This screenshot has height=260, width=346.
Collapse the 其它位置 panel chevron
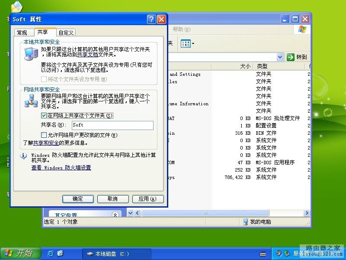115,214
